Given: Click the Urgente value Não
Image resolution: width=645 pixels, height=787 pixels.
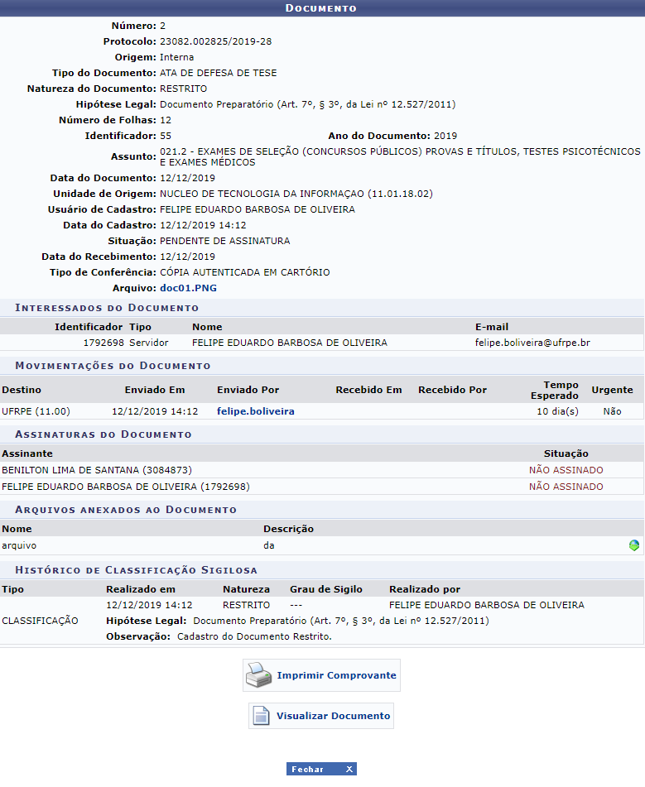Looking at the screenshot, I should click(613, 411).
